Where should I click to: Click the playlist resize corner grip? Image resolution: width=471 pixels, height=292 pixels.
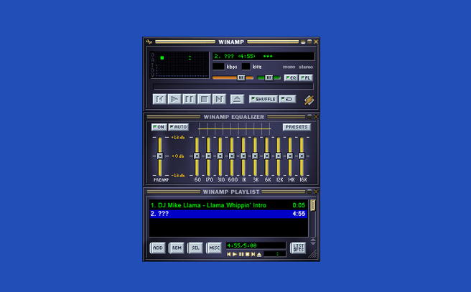click(313, 255)
